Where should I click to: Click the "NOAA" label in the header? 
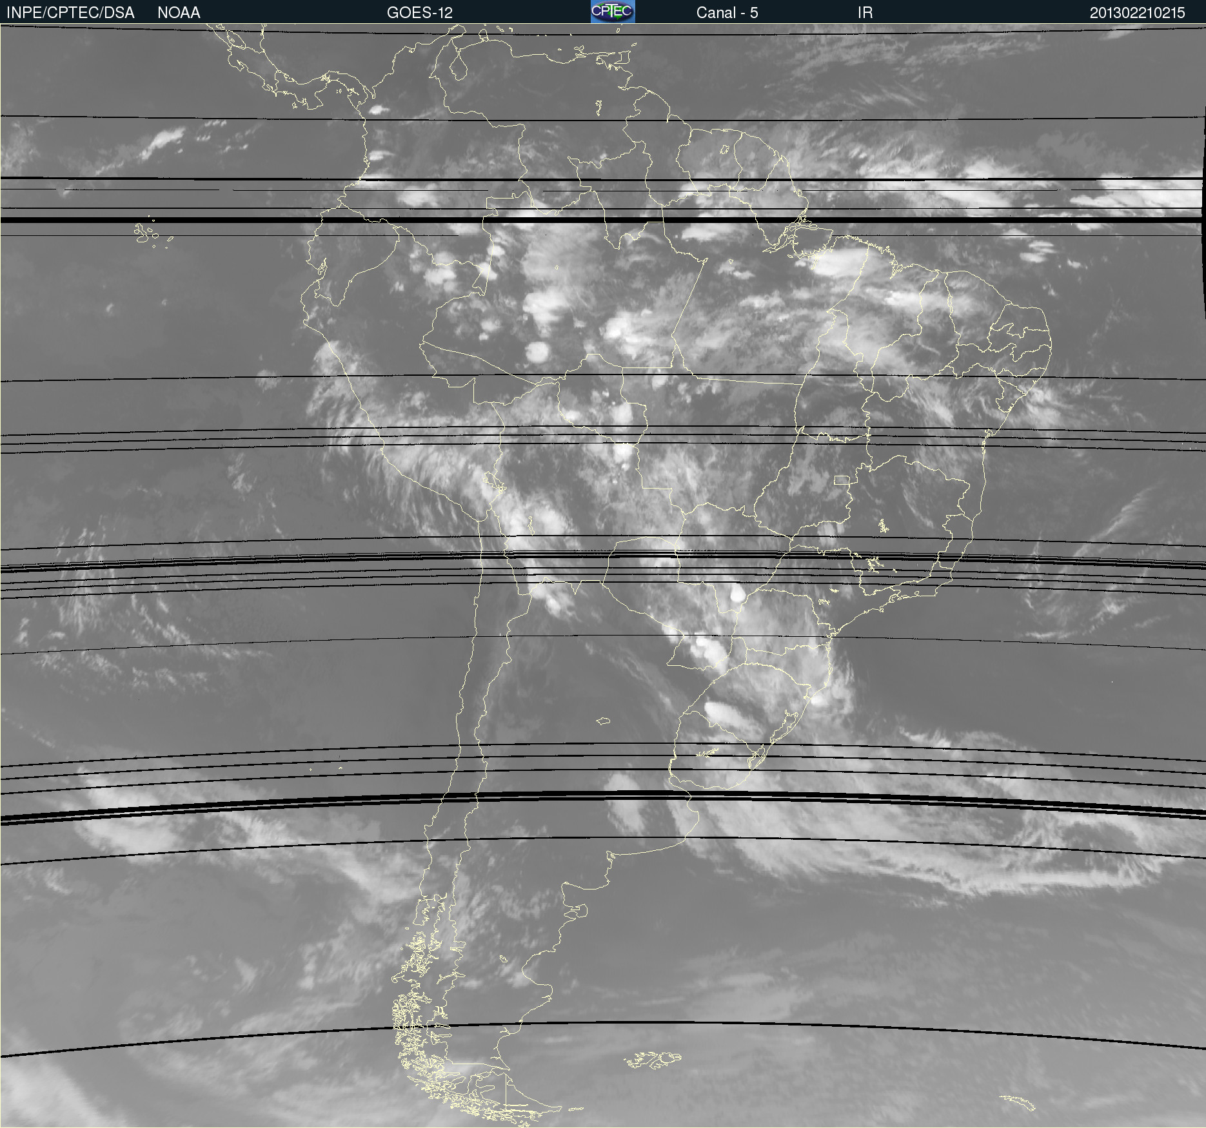[179, 12]
